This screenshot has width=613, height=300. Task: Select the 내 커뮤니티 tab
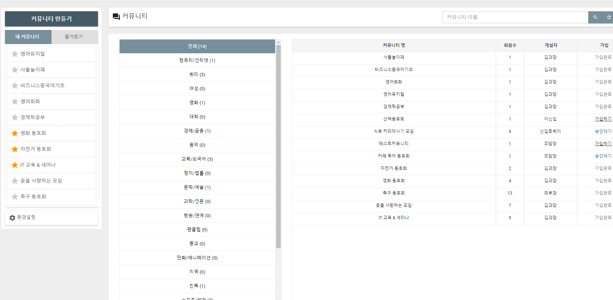(28, 37)
